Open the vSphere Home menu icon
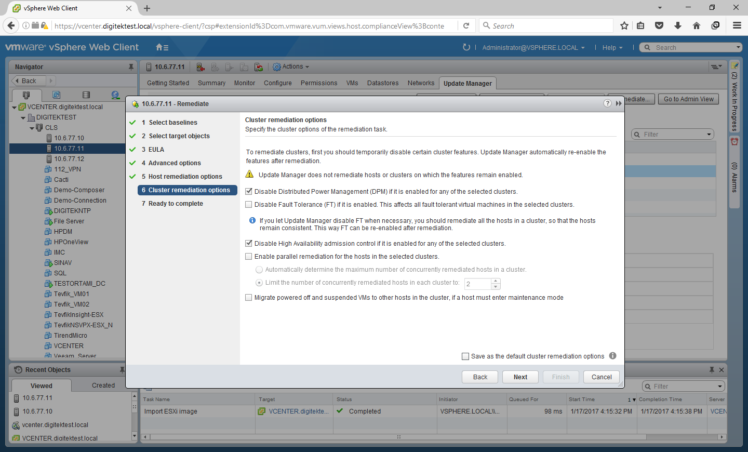The height and width of the screenshot is (452, 748). tap(162, 47)
